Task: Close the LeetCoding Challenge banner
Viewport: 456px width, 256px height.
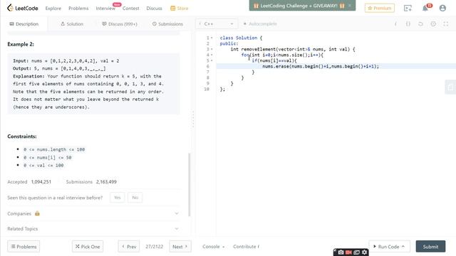Action: 350,6
